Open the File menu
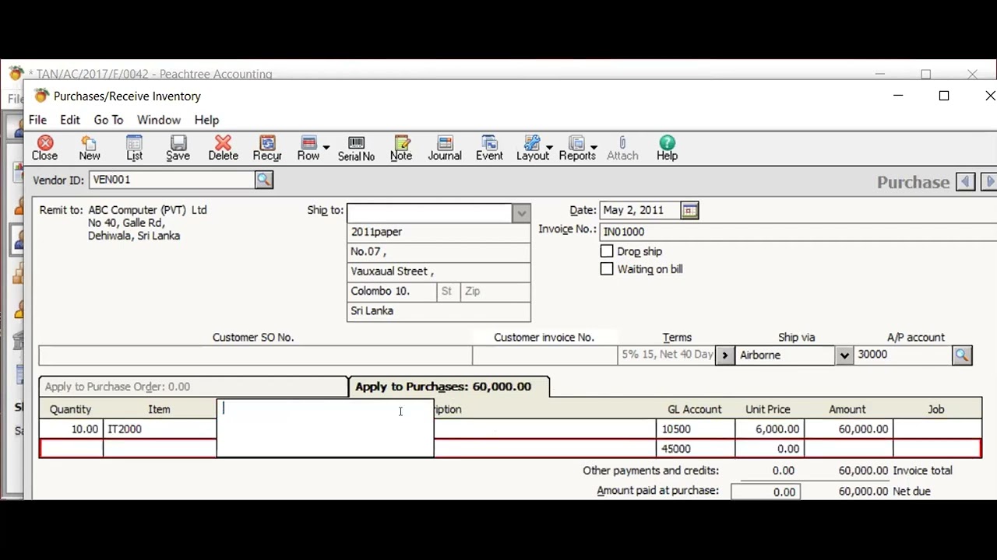Screen dimensions: 997x560 click(x=37, y=120)
